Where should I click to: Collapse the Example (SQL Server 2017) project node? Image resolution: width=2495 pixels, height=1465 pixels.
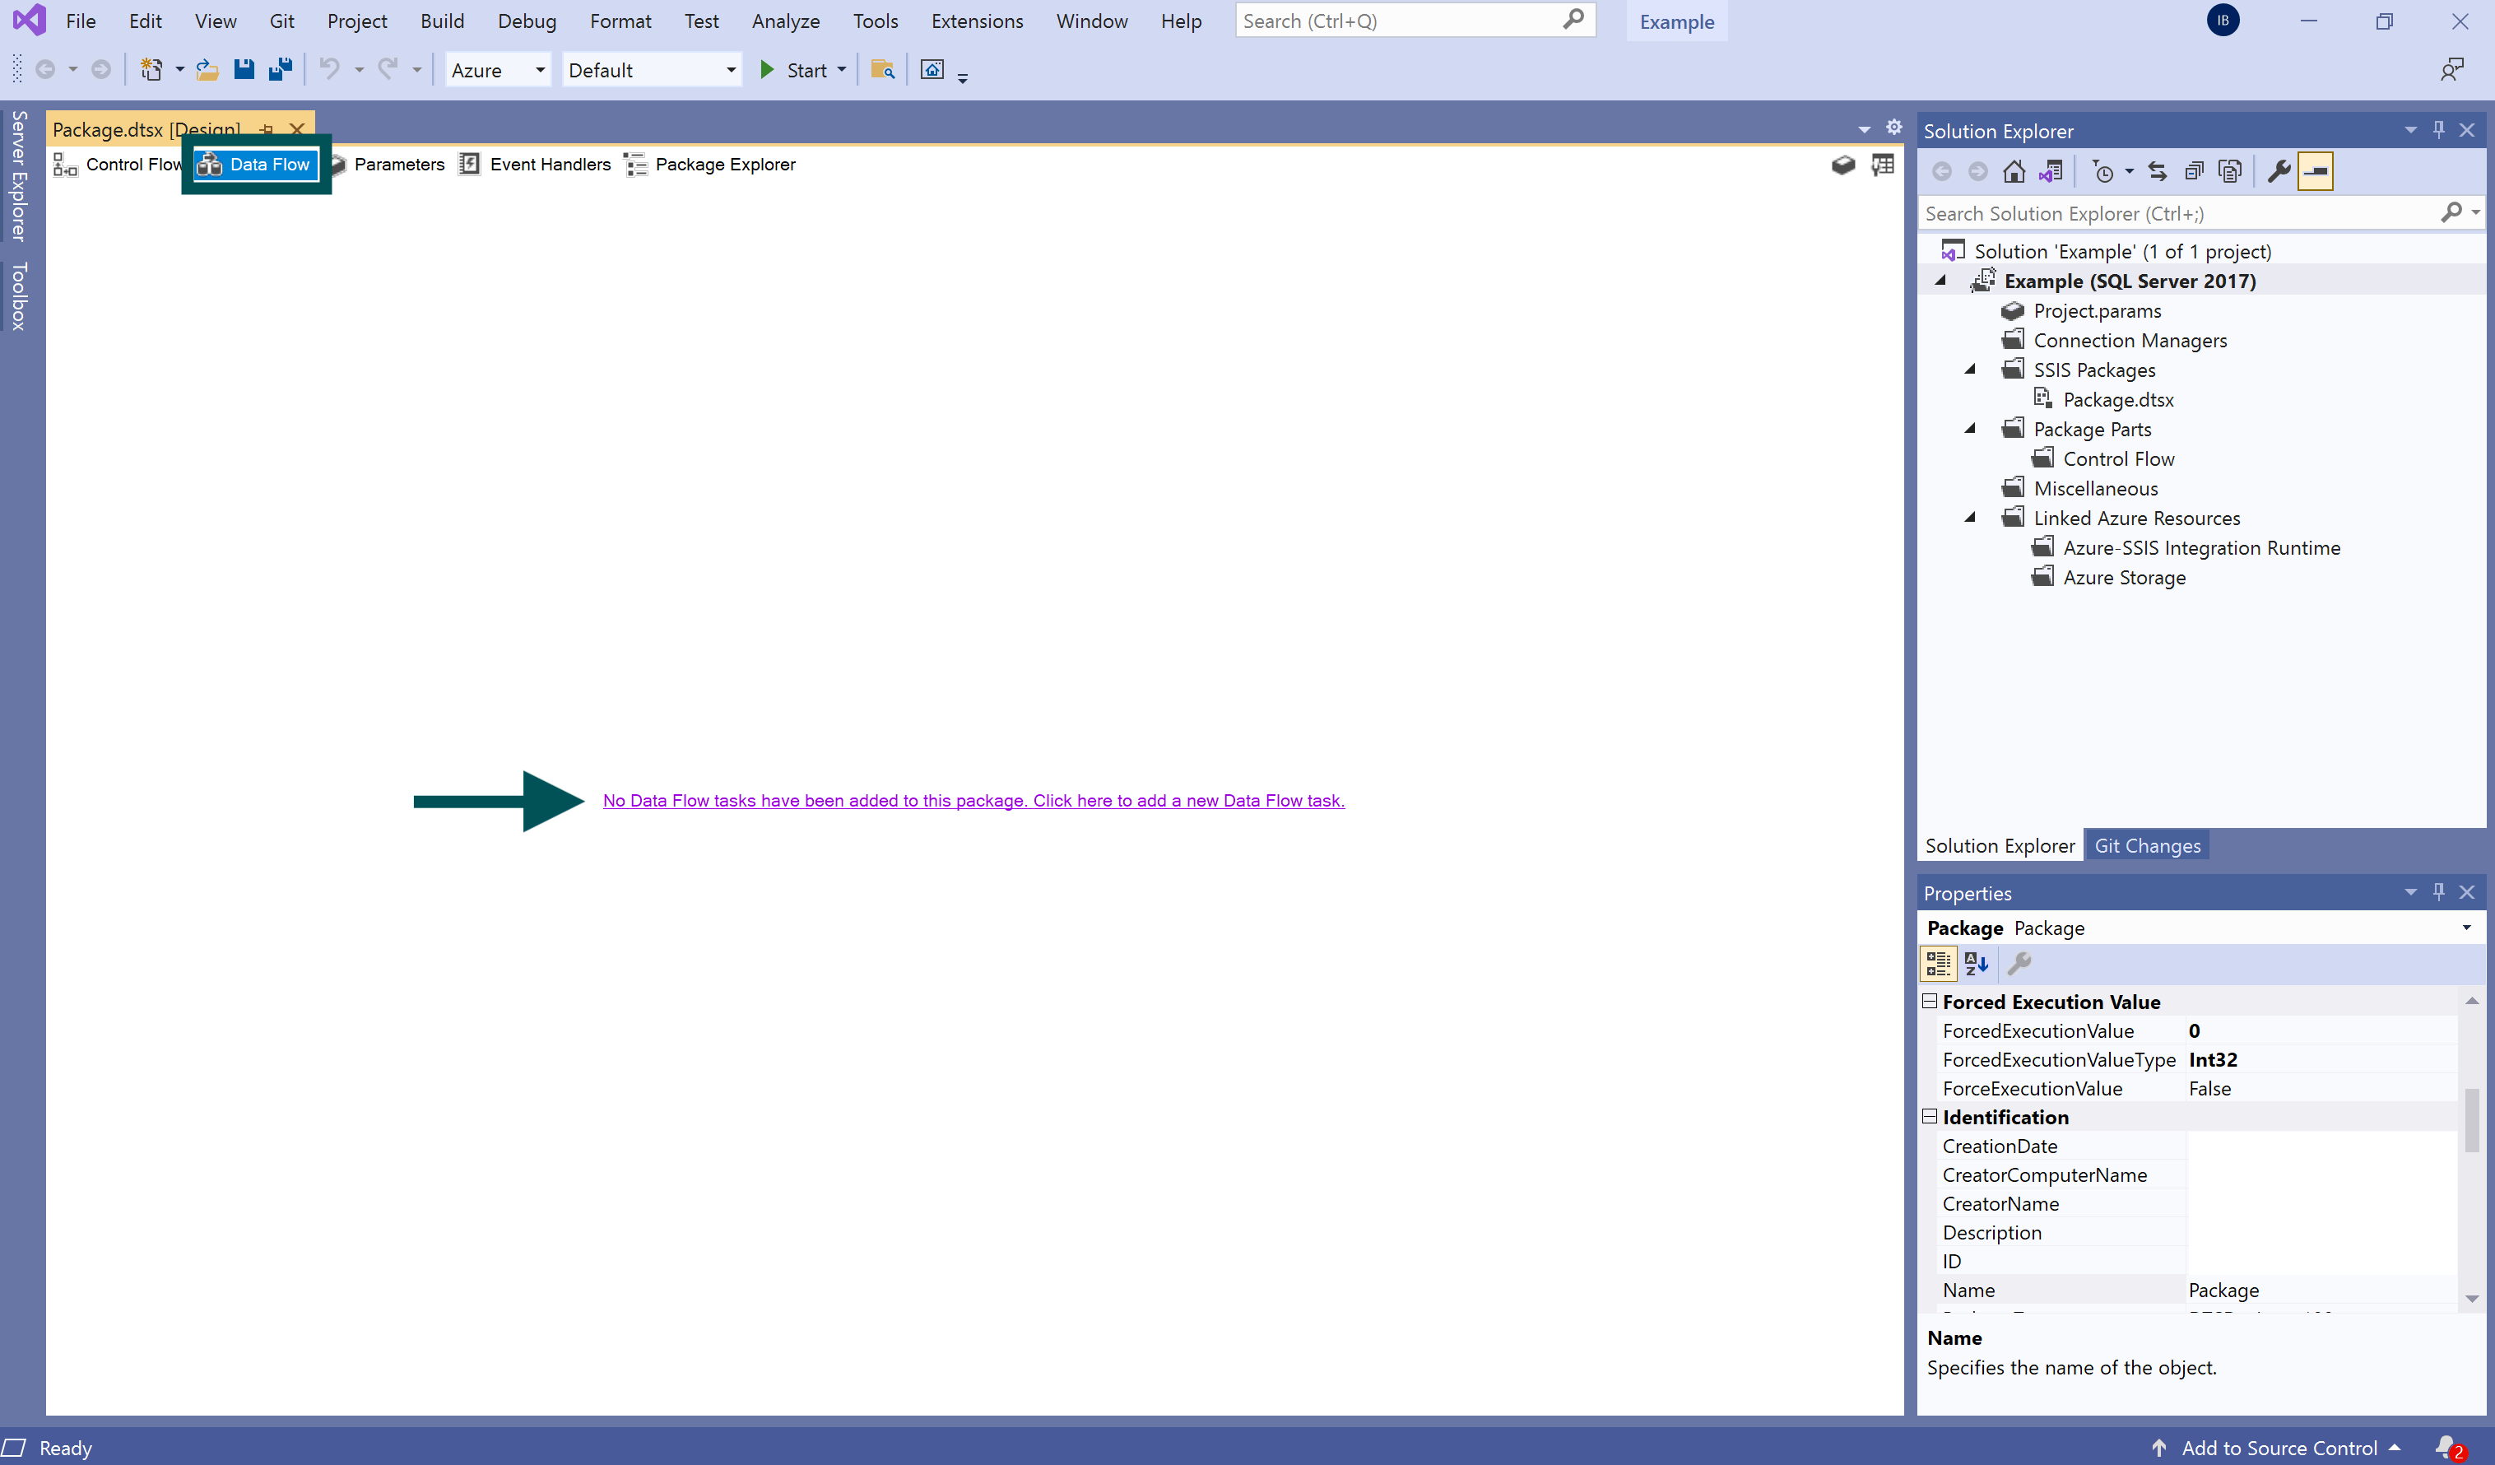(x=1940, y=281)
